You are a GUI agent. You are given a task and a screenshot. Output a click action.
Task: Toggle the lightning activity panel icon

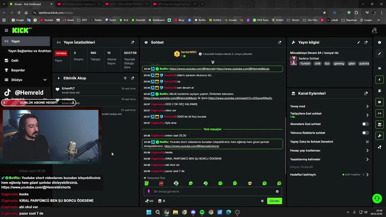pyautogui.click(x=379, y=80)
